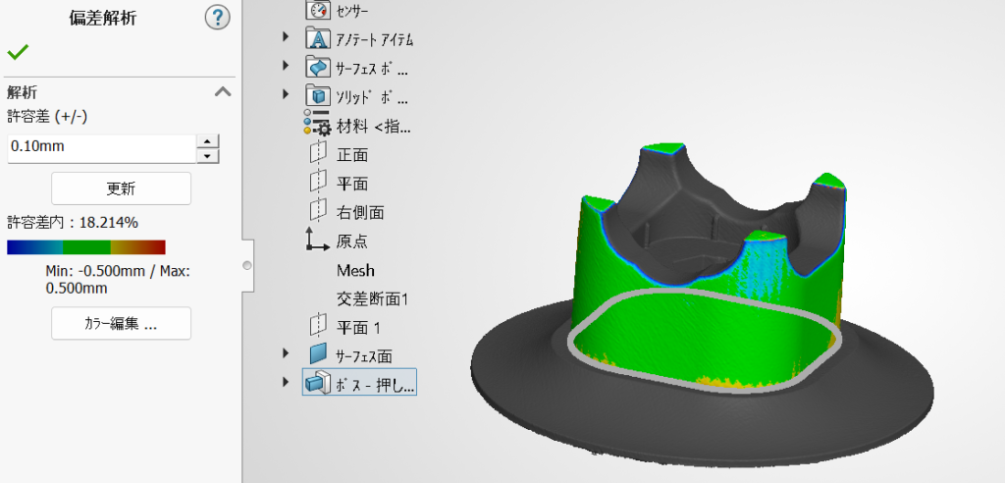1005x483 pixels.
Task: Click the アノテートアイテム folder icon
Action: (x=318, y=39)
